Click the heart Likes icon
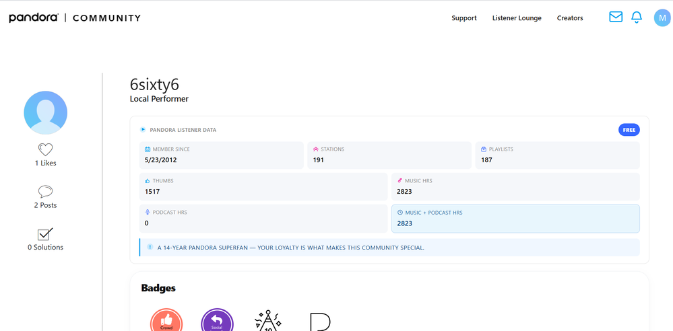 (46, 149)
